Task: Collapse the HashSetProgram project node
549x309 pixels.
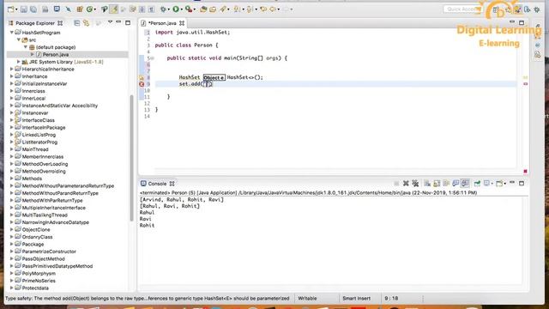Action: [x=12, y=33]
